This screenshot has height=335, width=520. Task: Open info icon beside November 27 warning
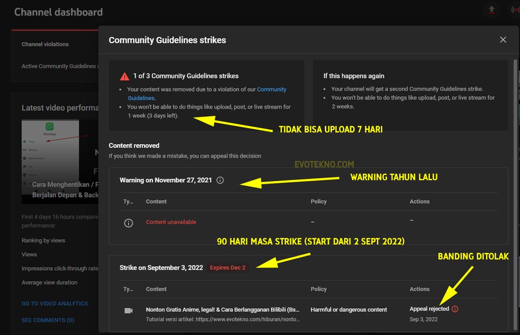[220, 180]
